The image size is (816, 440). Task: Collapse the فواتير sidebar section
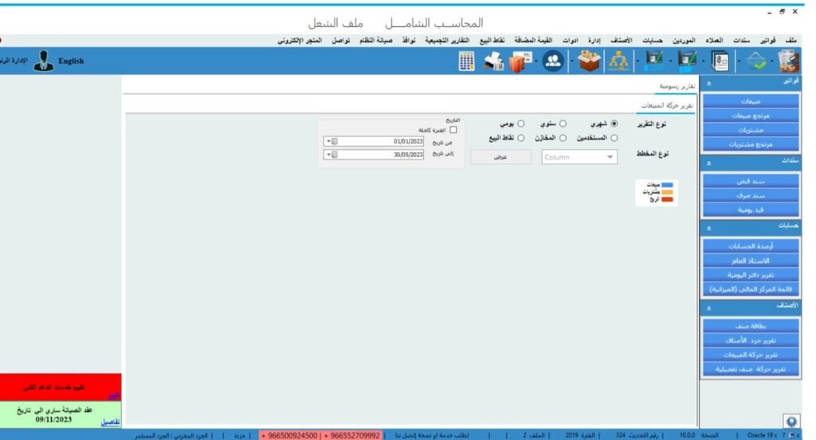(x=708, y=84)
